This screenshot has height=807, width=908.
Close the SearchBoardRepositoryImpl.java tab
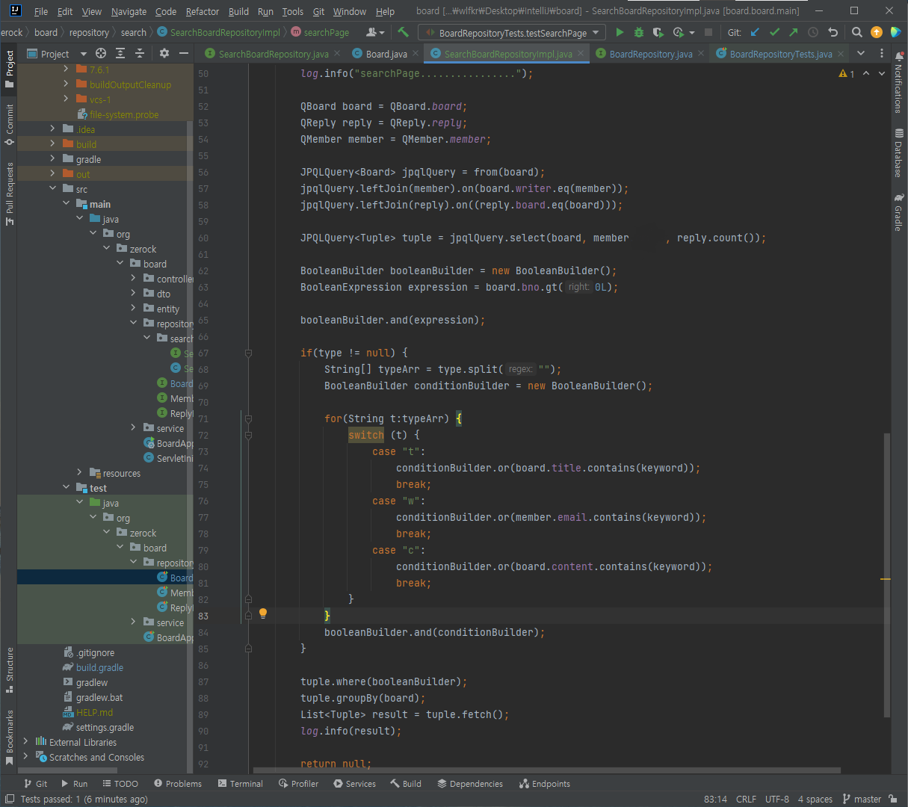[581, 54]
